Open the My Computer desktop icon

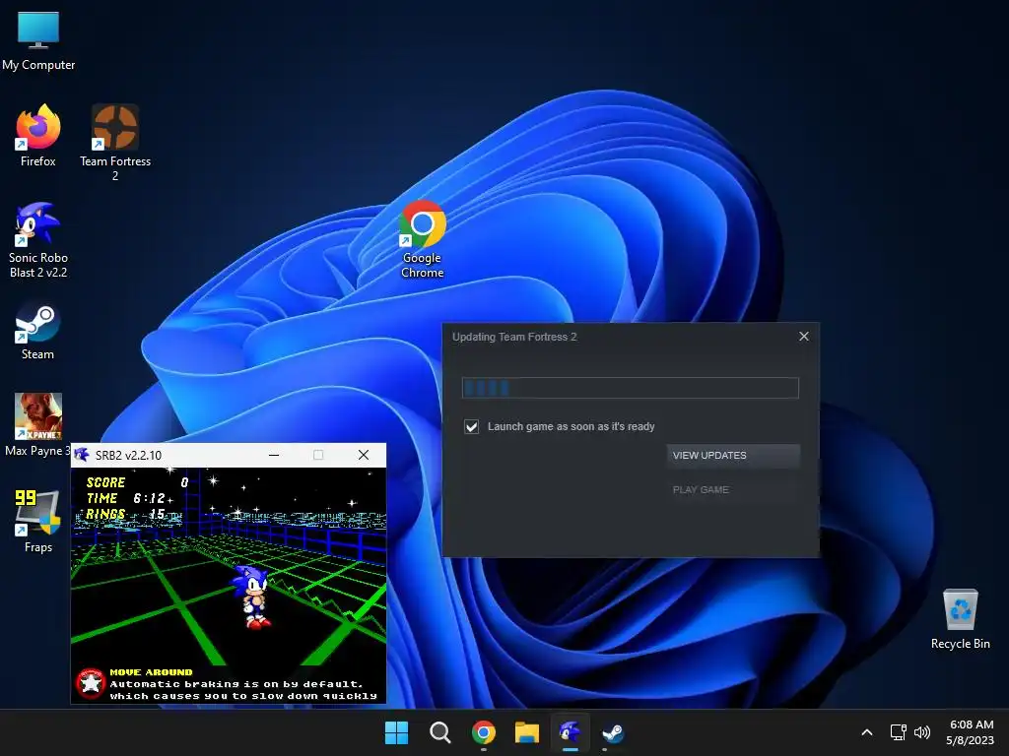pos(38,41)
